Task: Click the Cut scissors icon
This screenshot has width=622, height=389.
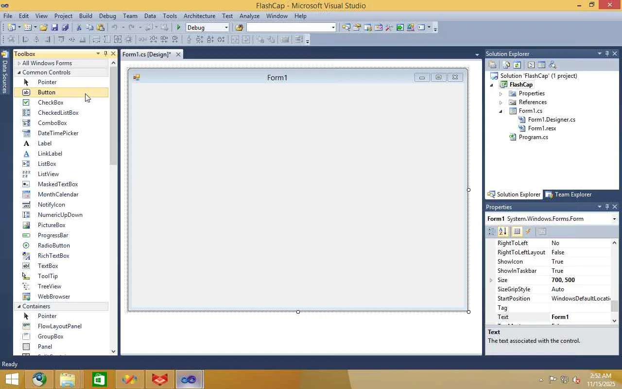Action: [x=79, y=28]
